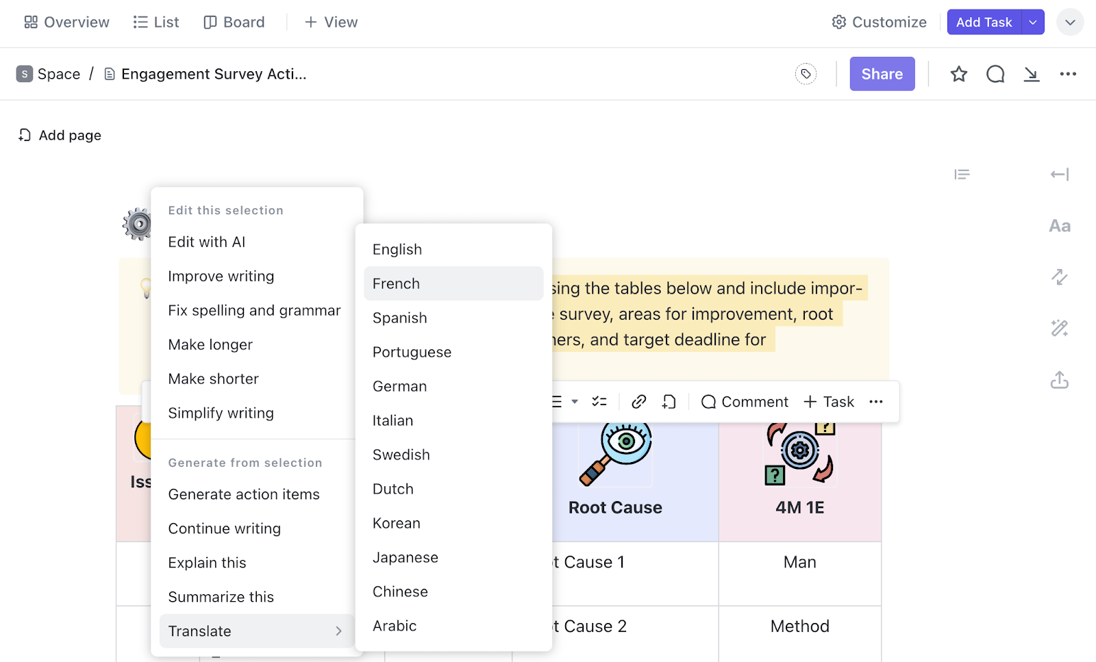The image size is (1096, 662).
Task: Open search with the magnifier icon
Action: click(995, 74)
